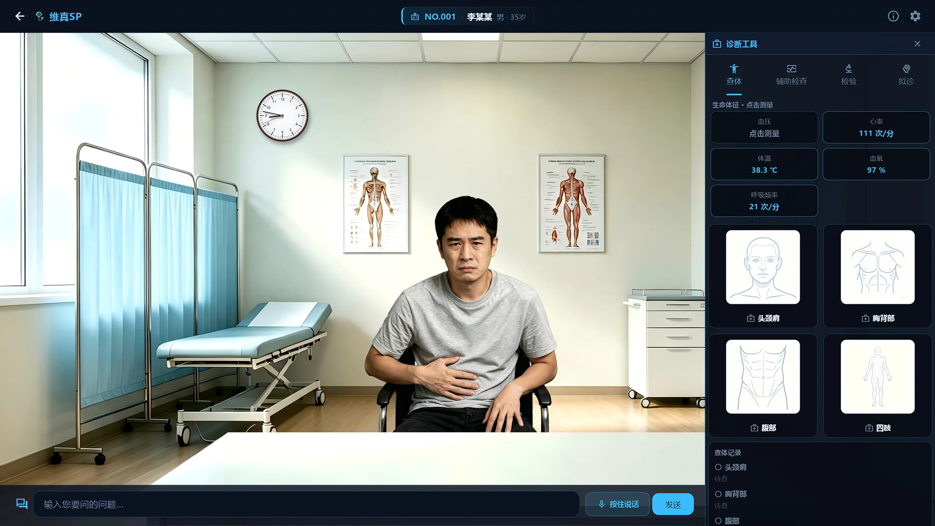Click the 心率 111 次/分 card
This screenshot has height=526, width=935.
pyautogui.click(x=876, y=127)
